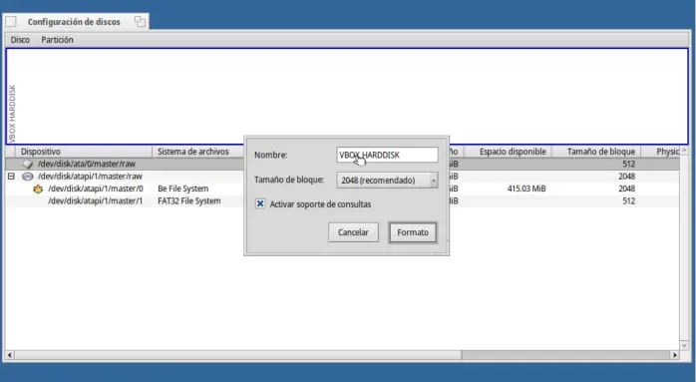Collapse the atapi/1/master/raw tree node

(x=11, y=177)
